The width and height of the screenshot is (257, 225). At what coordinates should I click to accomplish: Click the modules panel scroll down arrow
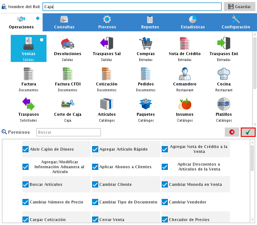[255, 125]
